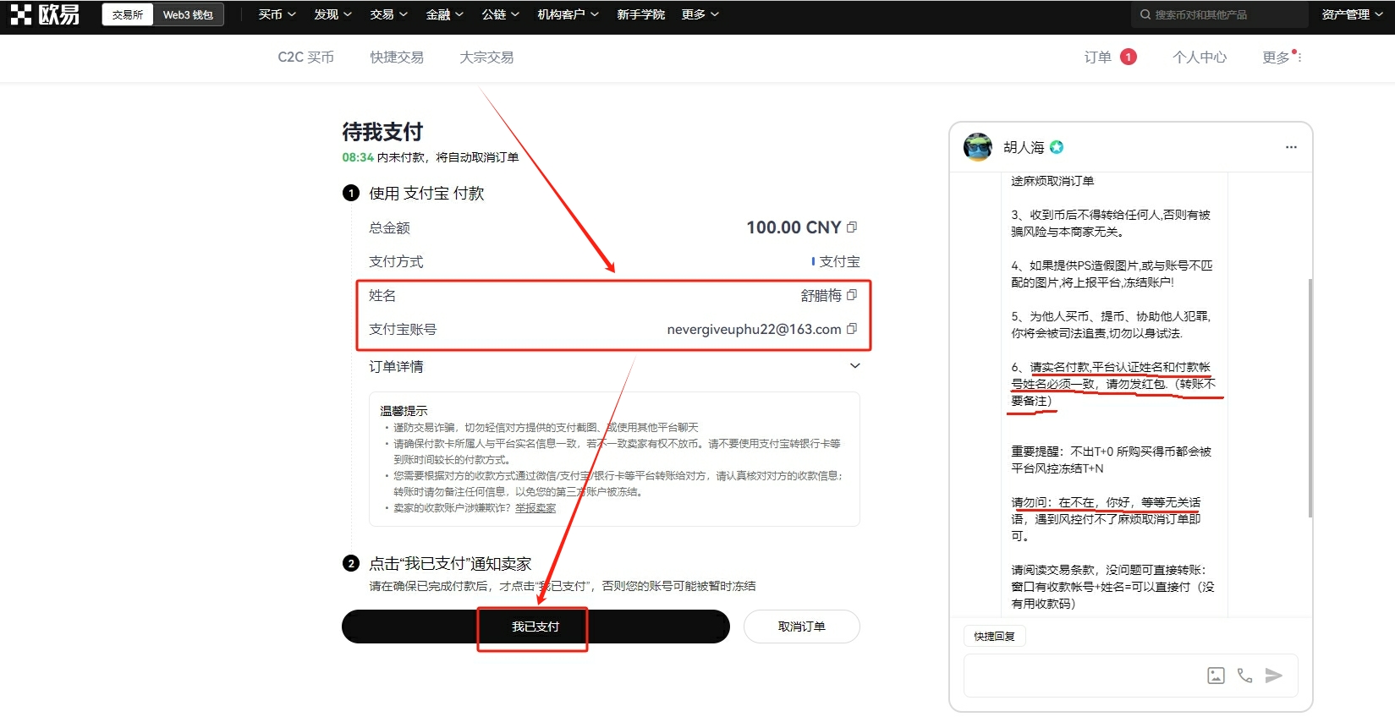Image resolution: width=1395 pixels, height=717 pixels.
Task: Switch to Web3 钱包 mode
Action: click(188, 14)
